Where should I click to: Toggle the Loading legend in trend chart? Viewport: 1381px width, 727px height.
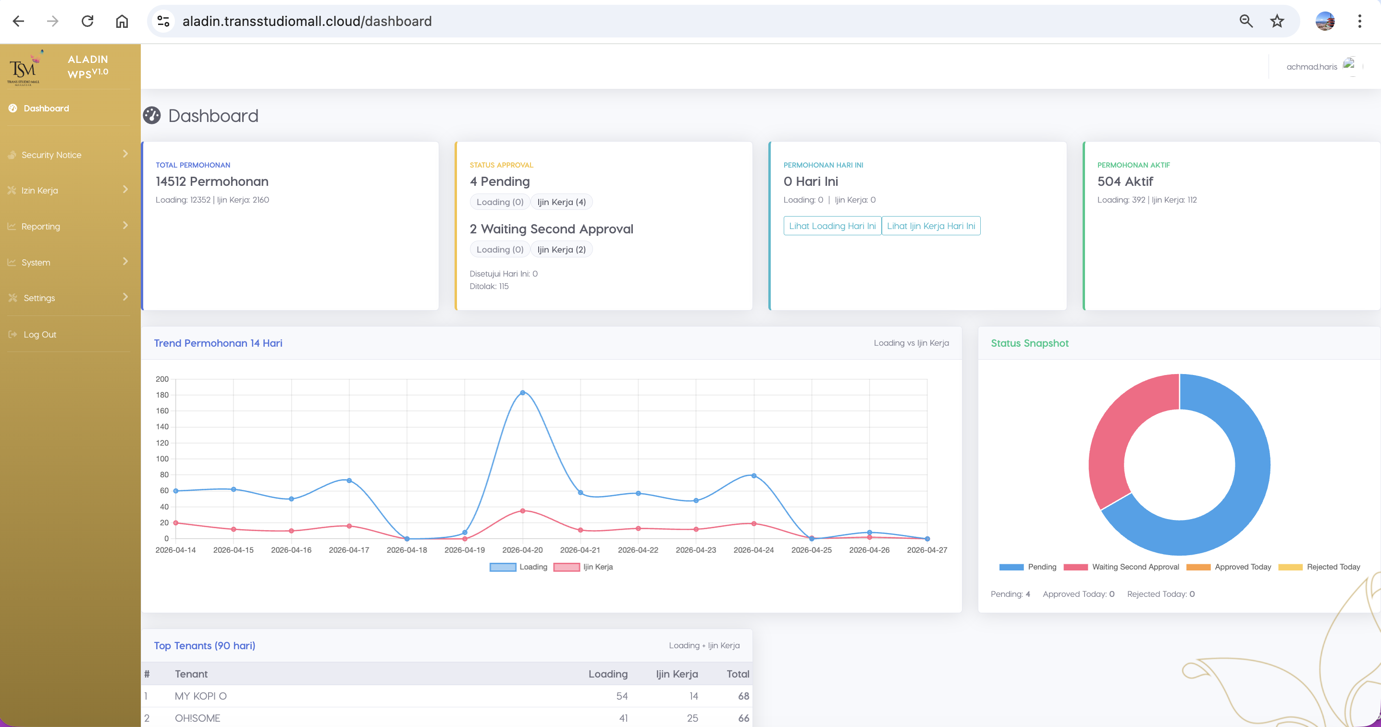click(518, 567)
